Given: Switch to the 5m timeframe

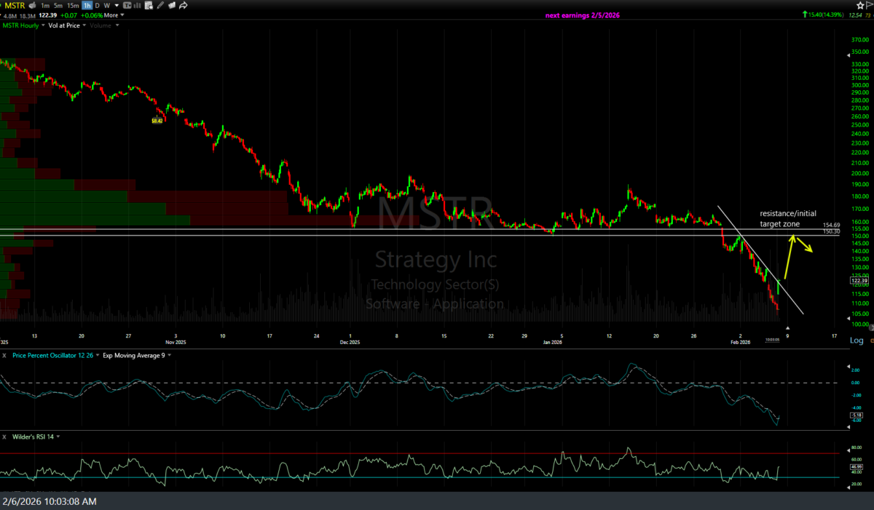Looking at the screenshot, I should pyautogui.click(x=58, y=5).
